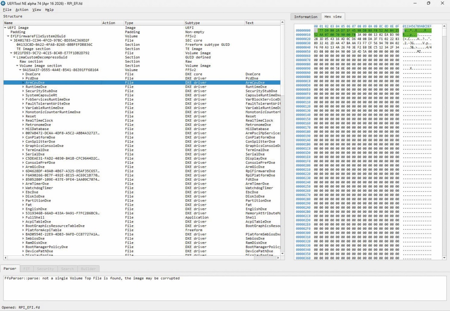Select the TE image section row
Screen dimensions: 450x311
click(x=142, y=49)
